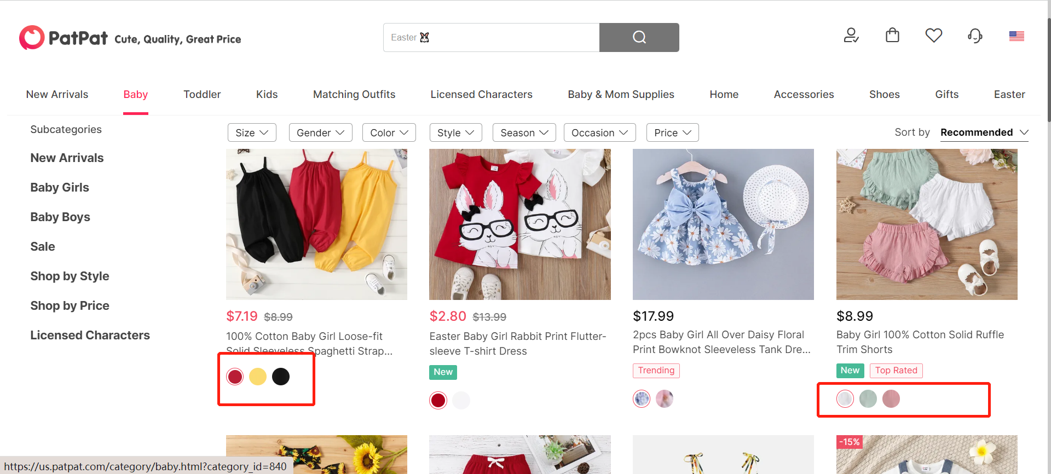Click the US flag country selector
Screen dimensions: 1051x474
1017,36
